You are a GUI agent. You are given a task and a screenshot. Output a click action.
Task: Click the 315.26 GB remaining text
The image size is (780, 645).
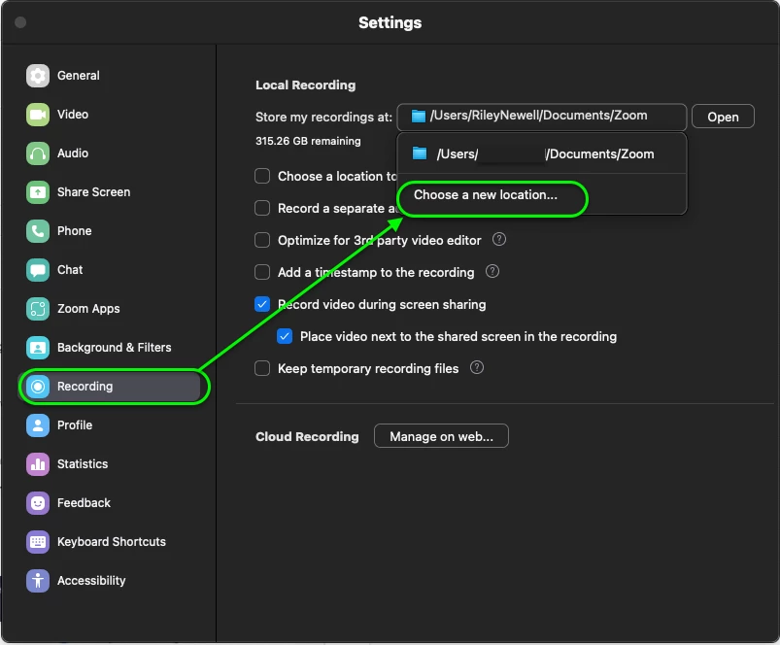pos(308,141)
